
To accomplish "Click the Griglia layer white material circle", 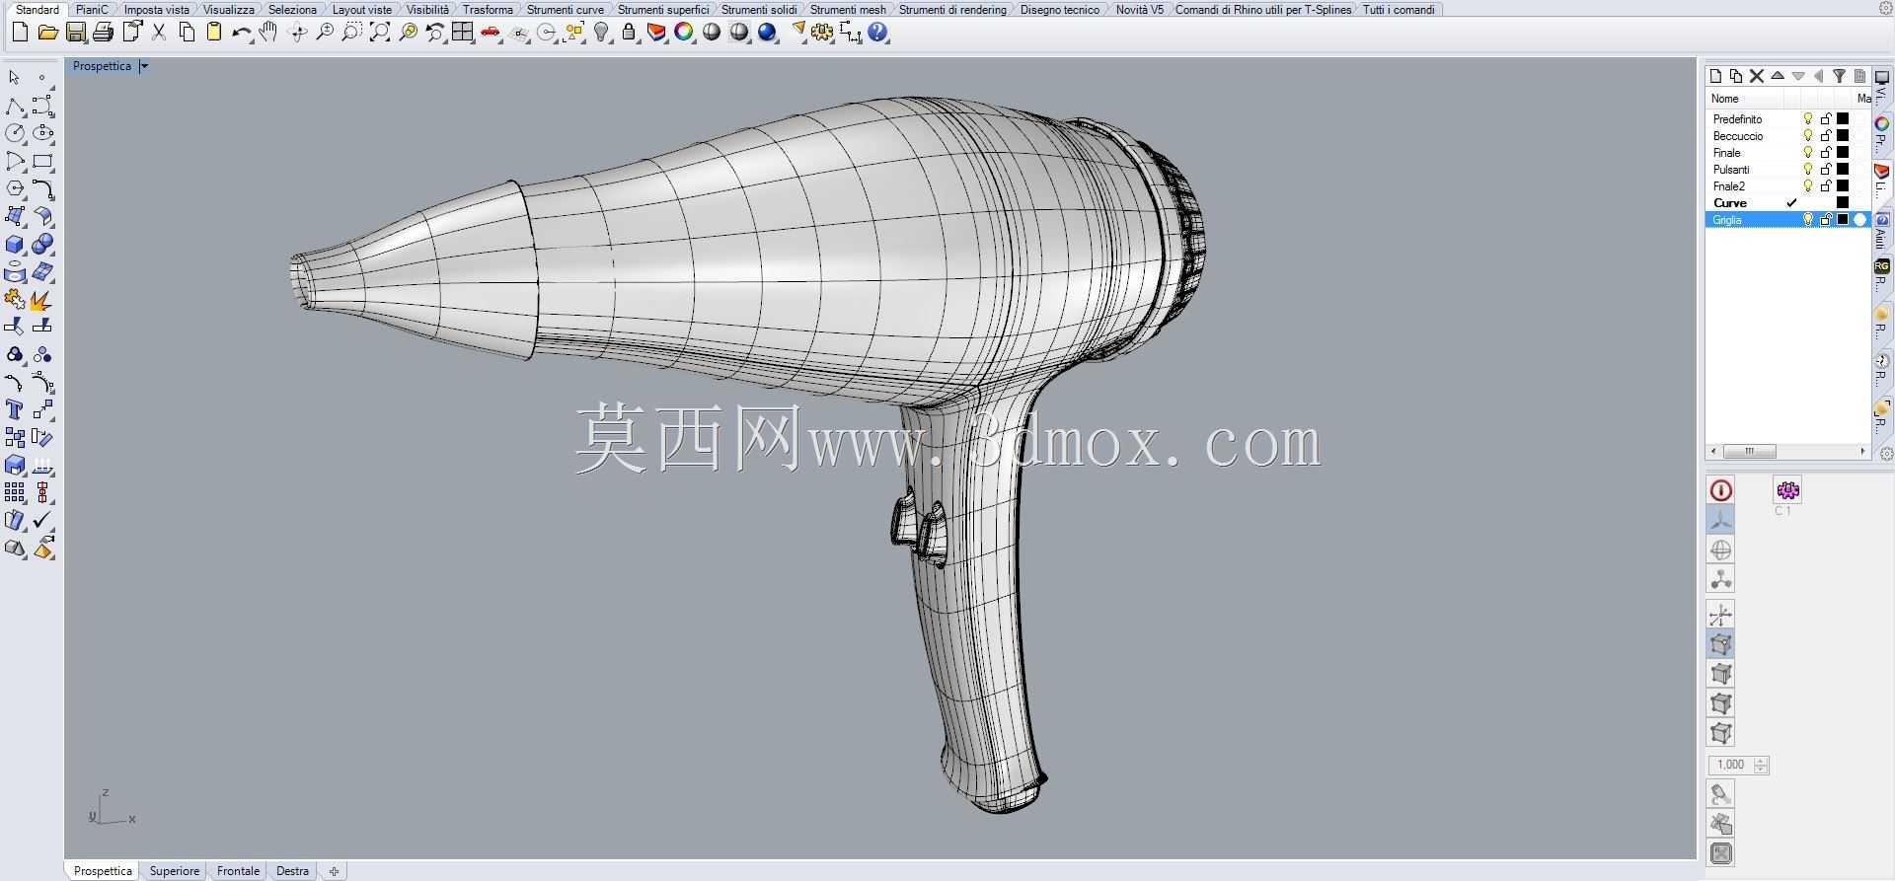I will (1860, 220).
